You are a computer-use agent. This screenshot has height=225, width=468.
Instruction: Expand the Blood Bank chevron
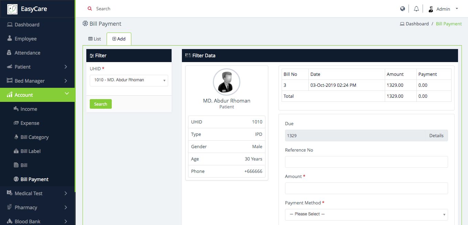66,221
